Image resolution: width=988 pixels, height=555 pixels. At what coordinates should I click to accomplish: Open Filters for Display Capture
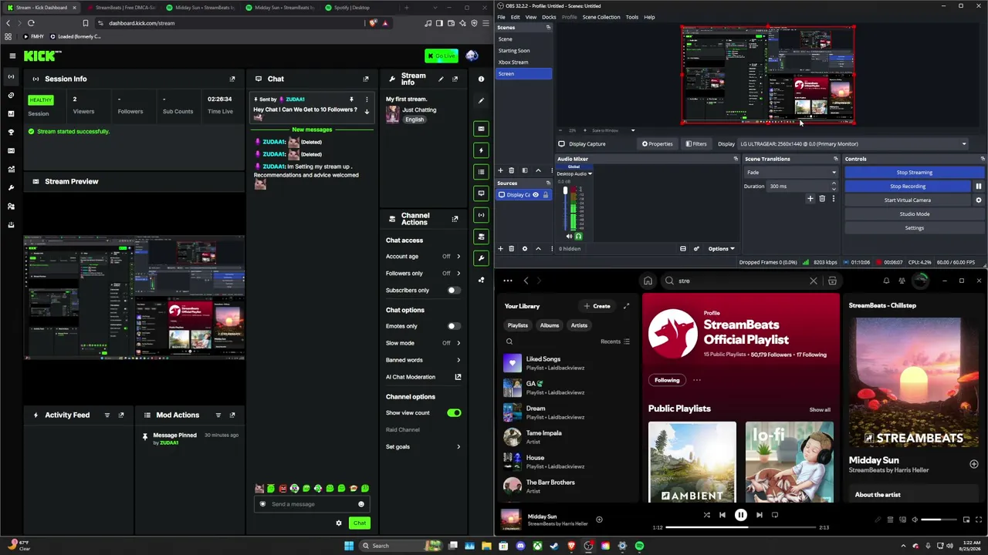pos(696,144)
